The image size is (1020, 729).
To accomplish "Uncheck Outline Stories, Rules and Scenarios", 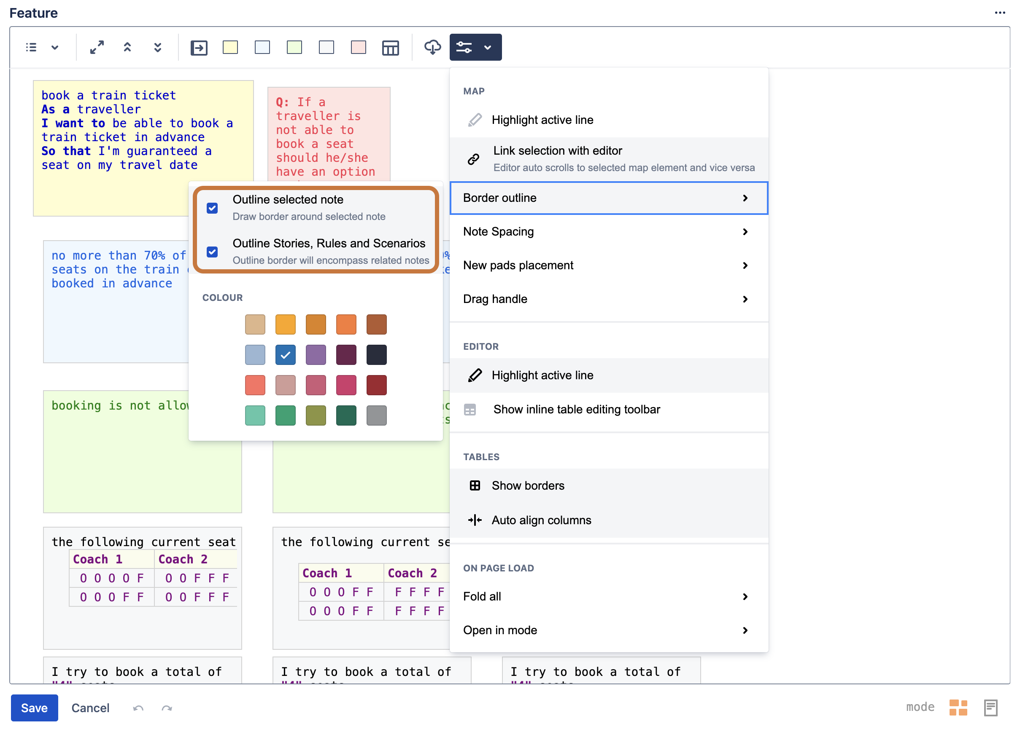I will pos(212,252).
